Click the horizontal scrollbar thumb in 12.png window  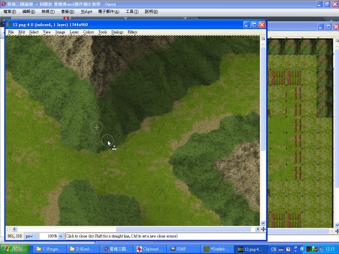[183, 229]
